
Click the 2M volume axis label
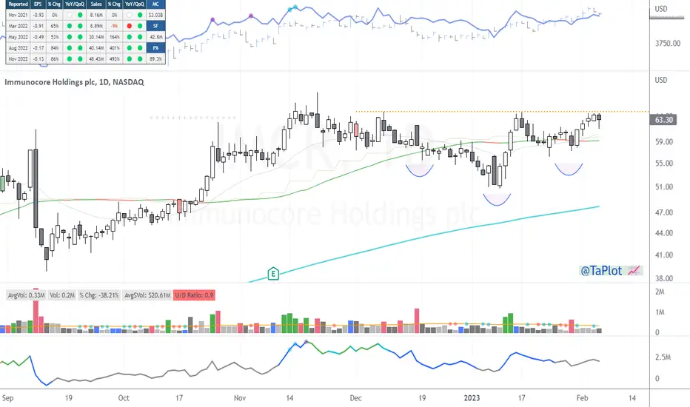[x=660, y=292]
